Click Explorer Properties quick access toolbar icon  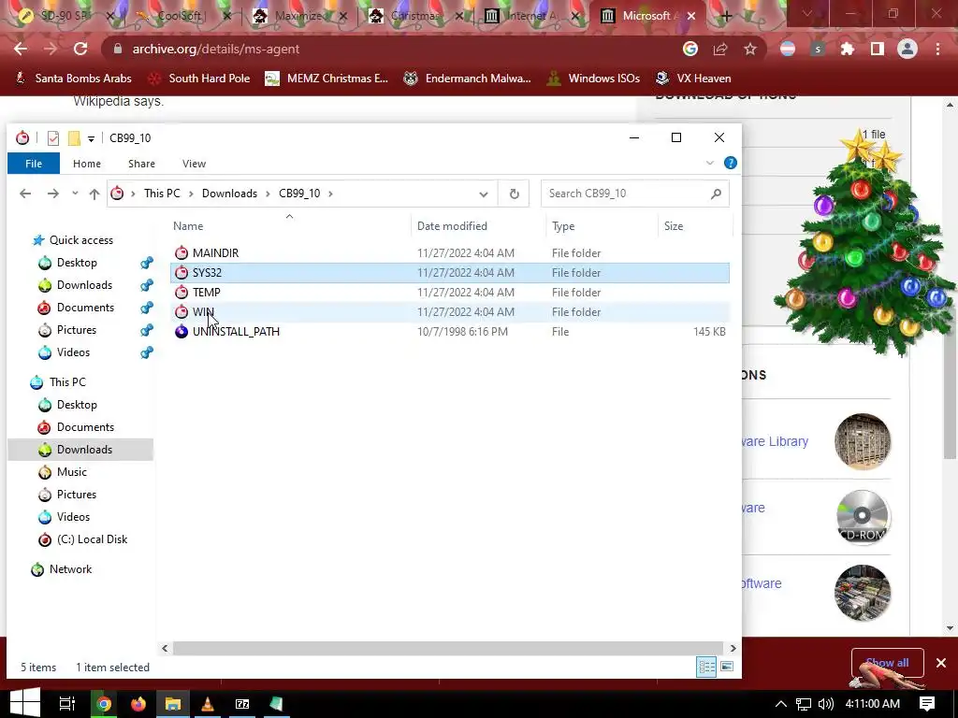53,138
